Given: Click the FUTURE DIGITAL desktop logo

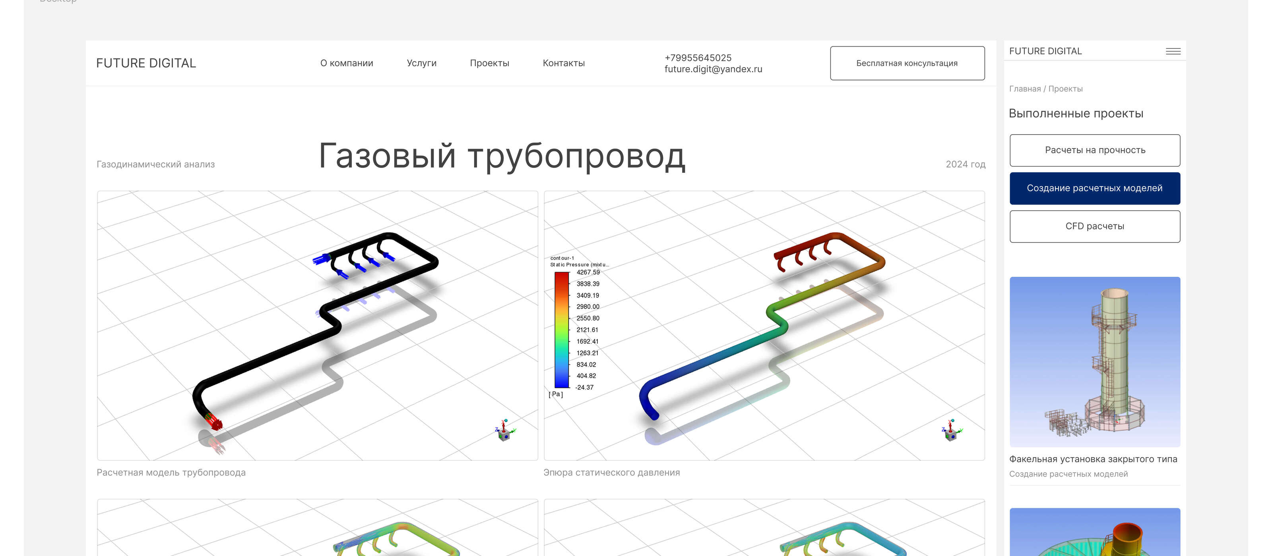Looking at the screenshot, I should tap(145, 63).
